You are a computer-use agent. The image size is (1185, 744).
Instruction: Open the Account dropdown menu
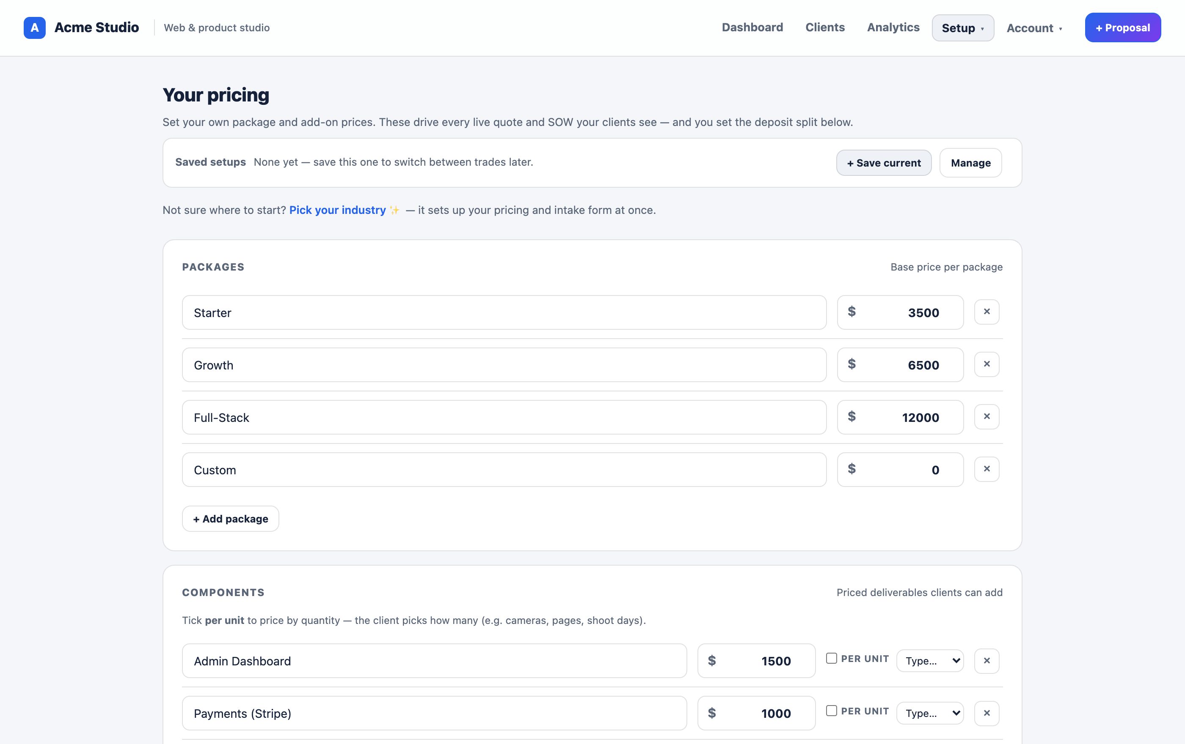pos(1034,28)
